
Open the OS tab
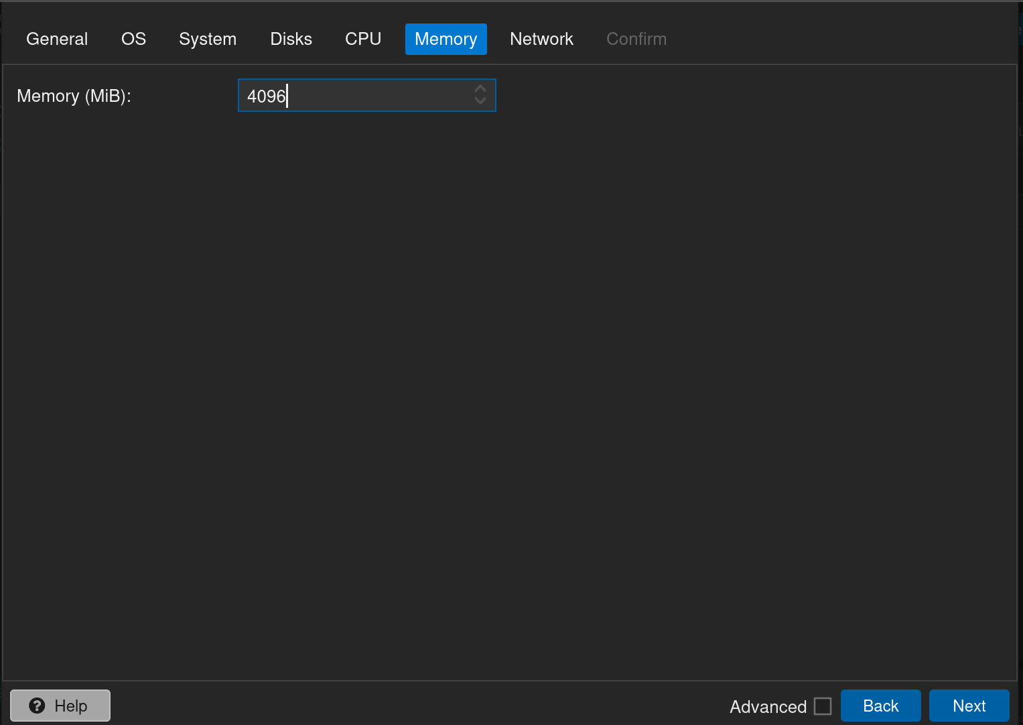(133, 39)
